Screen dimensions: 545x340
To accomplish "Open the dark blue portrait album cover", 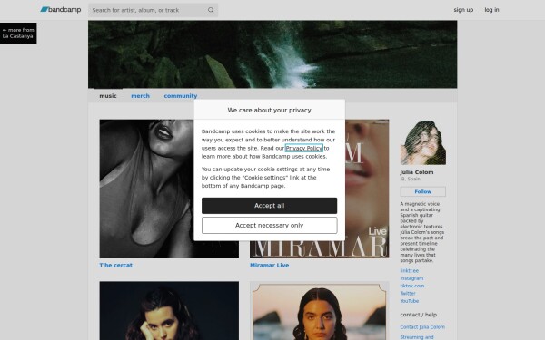I will (169, 311).
